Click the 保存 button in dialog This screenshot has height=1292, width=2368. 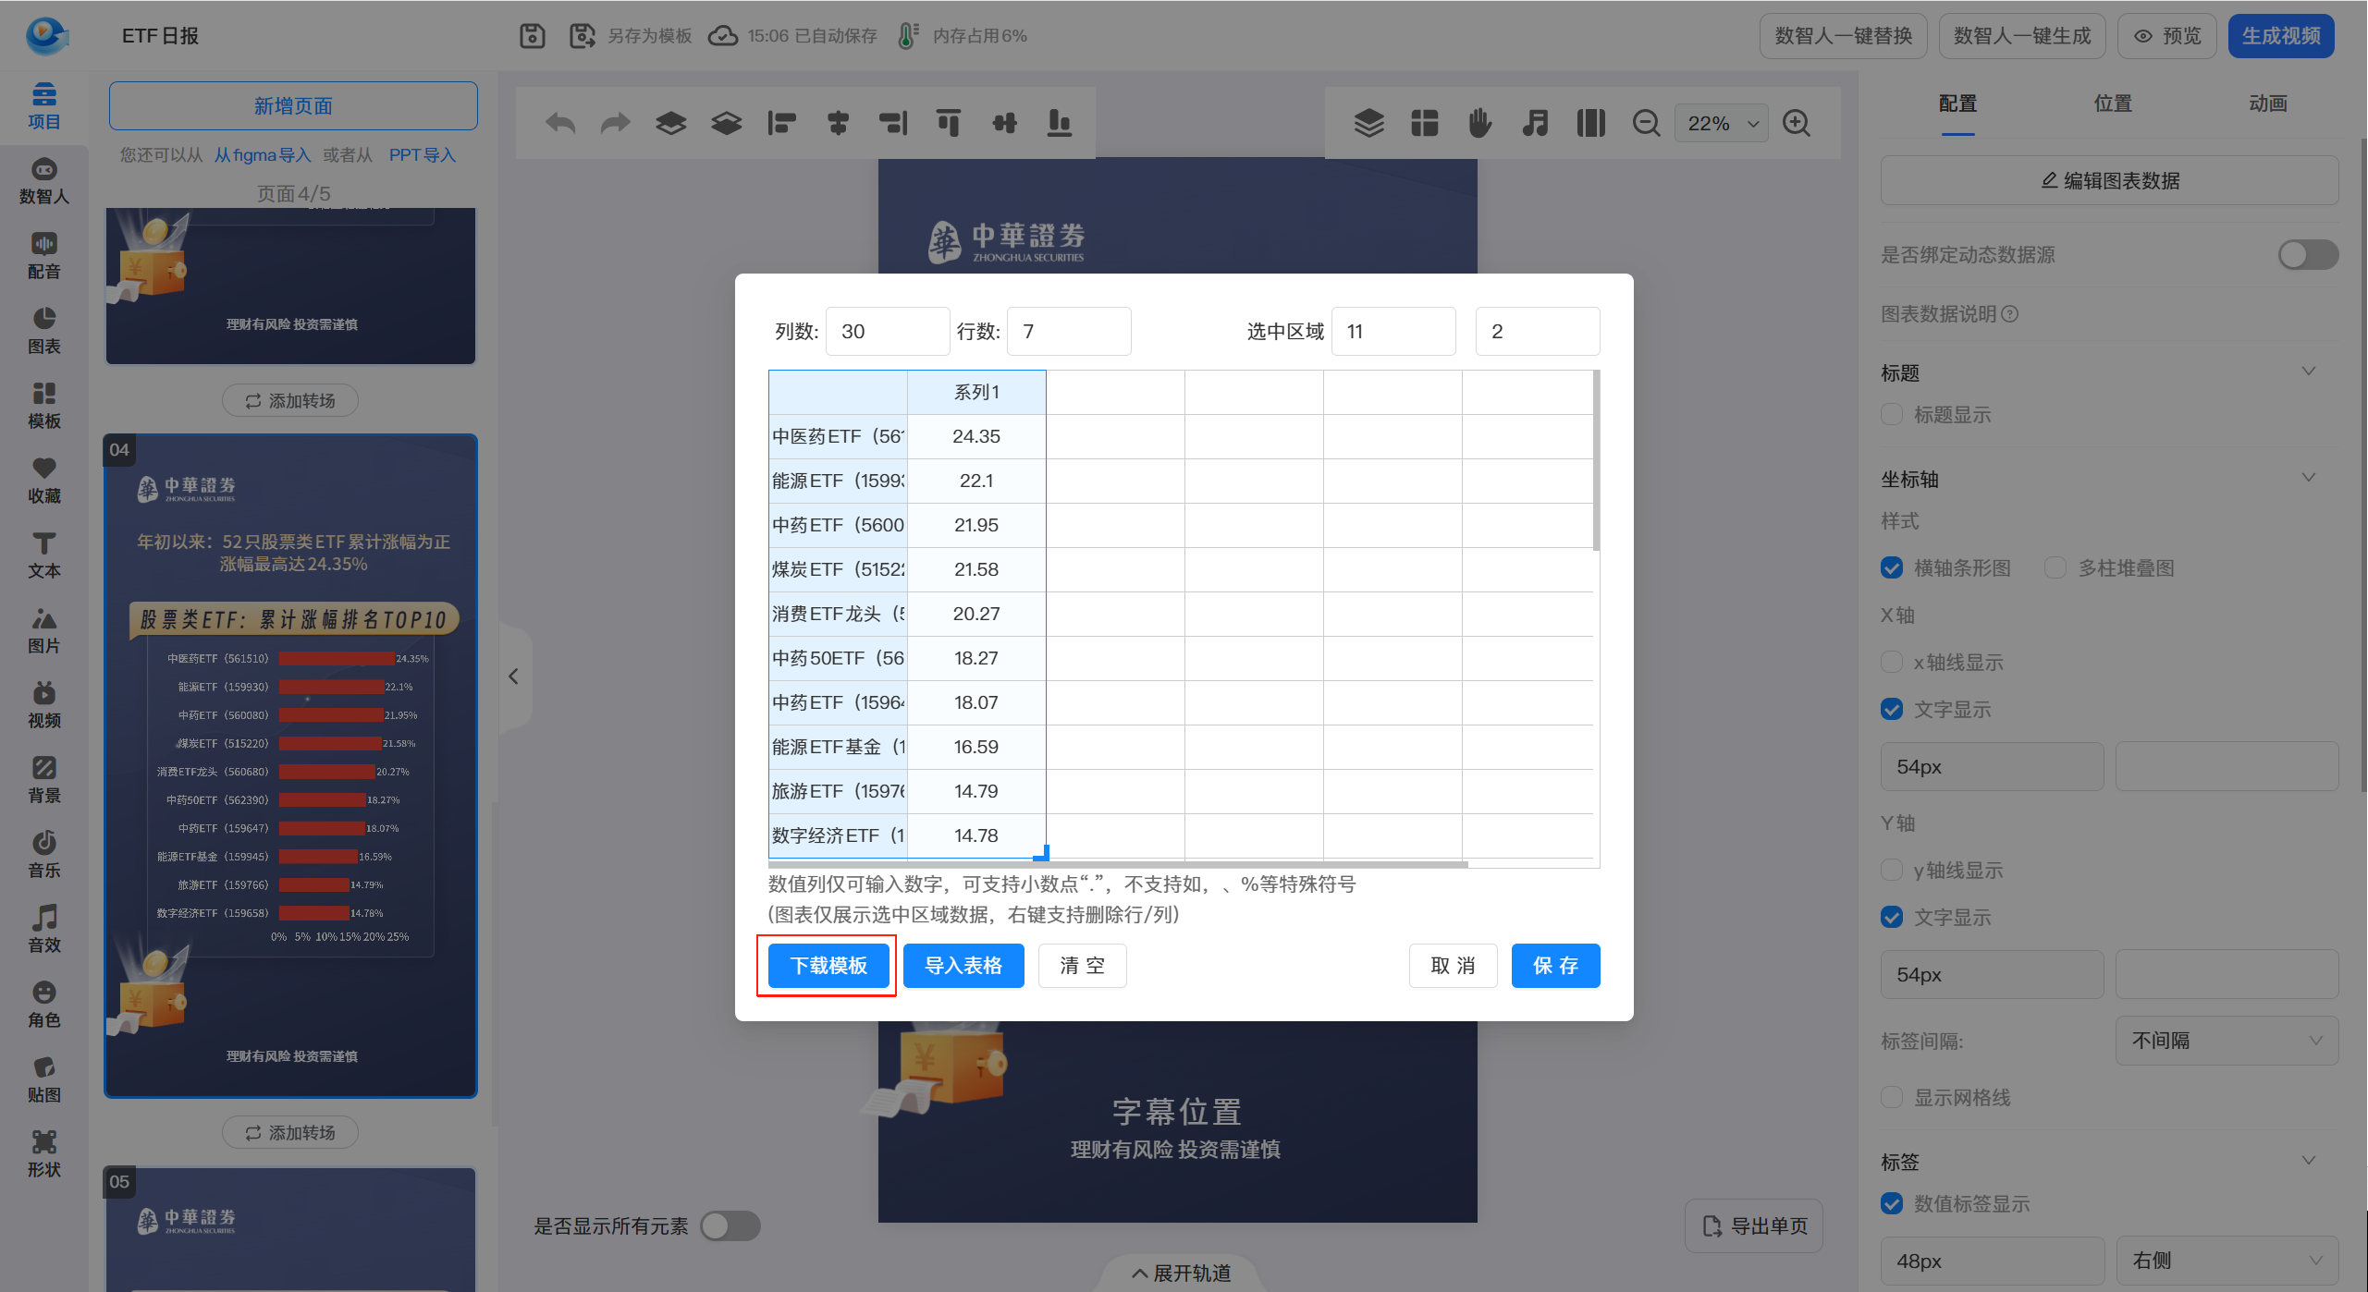tap(1555, 966)
